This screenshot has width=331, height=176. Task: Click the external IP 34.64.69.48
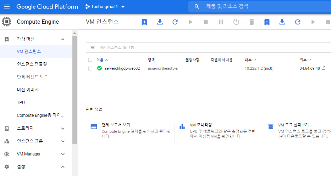click(x=310, y=68)
